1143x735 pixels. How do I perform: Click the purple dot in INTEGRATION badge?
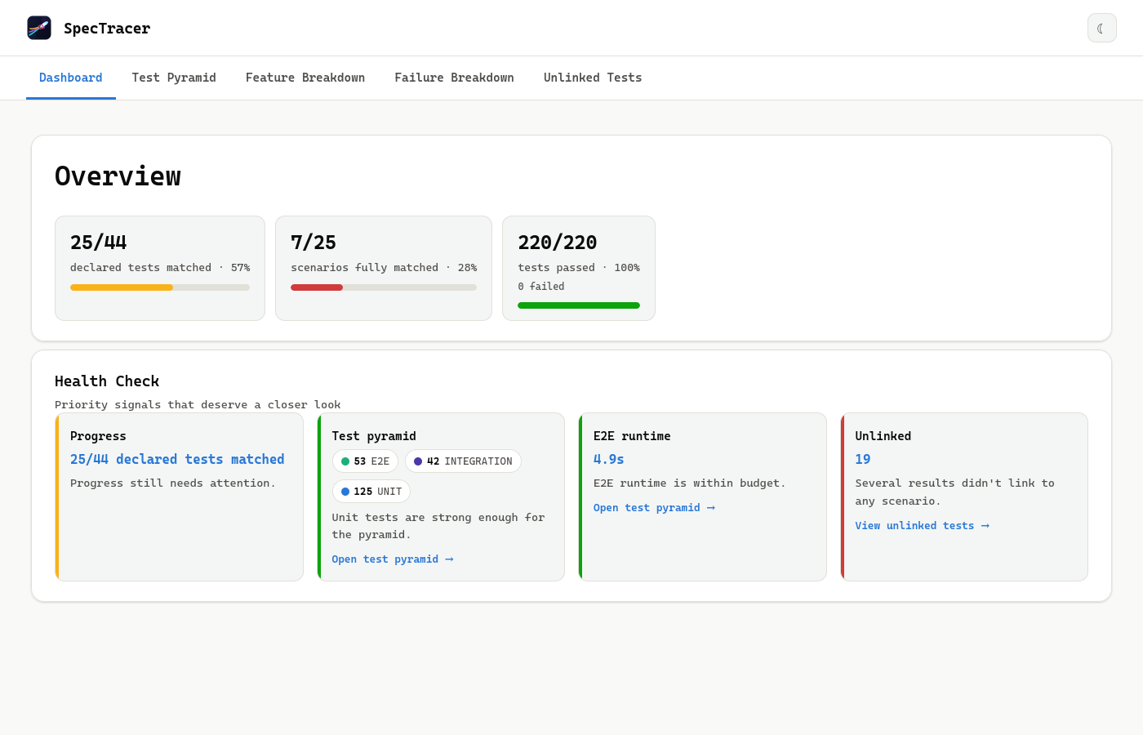(418, 461)
